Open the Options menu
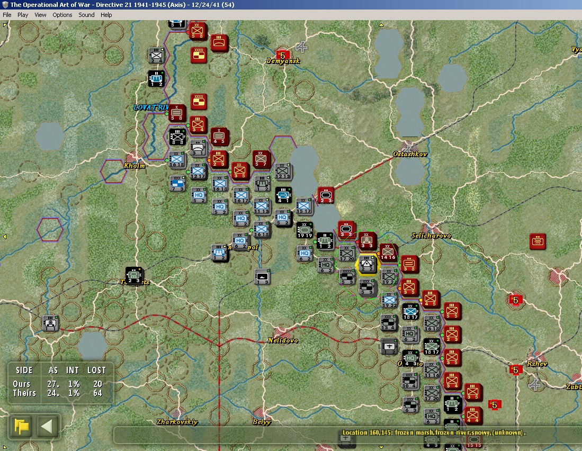Viewport: 582px width, 451px height. point(62,15)
